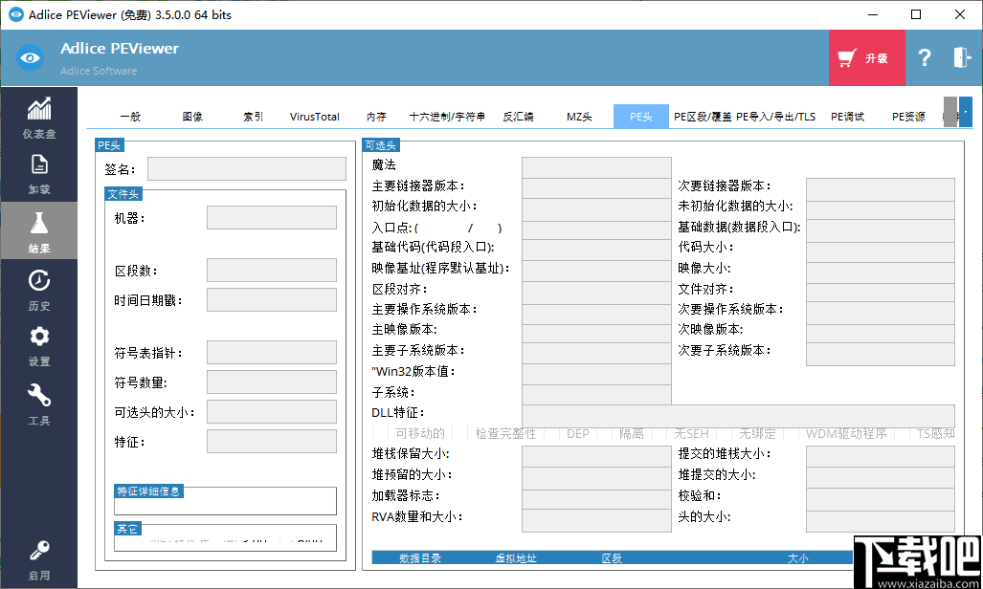
Task: Select 加载 to load a file
Action: point(38,174)
